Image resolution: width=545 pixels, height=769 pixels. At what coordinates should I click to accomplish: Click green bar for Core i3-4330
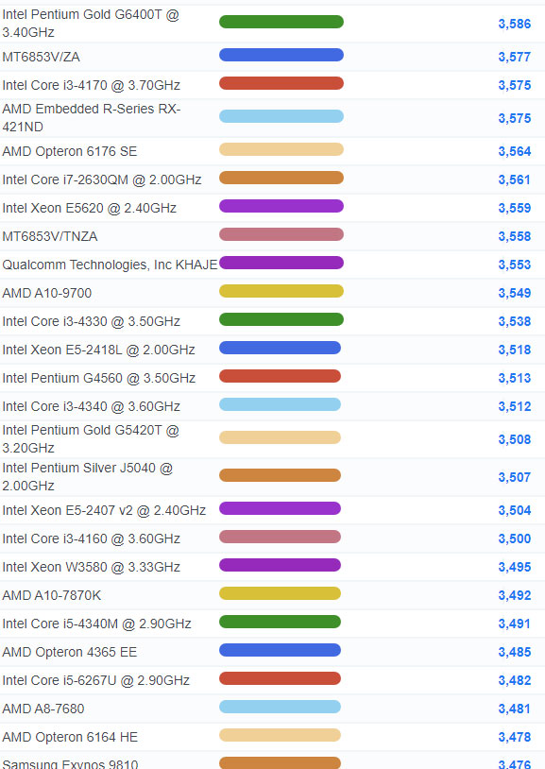(281, 319)
